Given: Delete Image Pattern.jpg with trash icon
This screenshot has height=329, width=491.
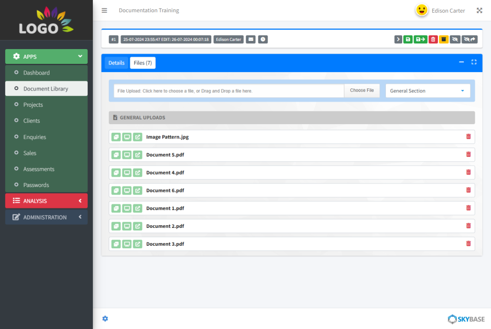Looking at the screenshot, I should click(x=469, y=136).
